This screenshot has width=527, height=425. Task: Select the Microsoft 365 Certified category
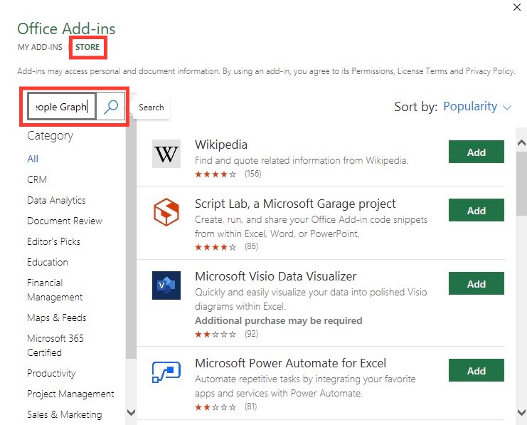coord(55,345)
